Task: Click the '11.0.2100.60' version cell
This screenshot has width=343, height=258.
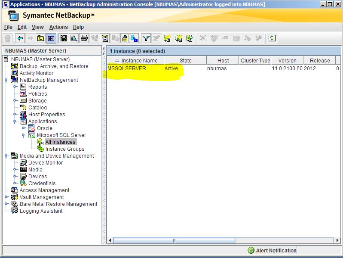Action: 287,68
